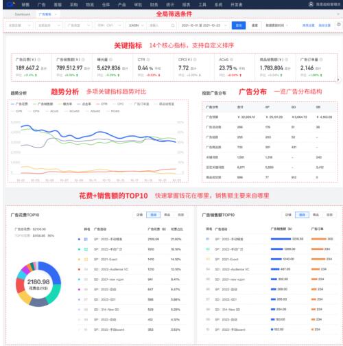Click the info icon next to 广告订单量
Image resolution: width=343 pixels, height=346 pixels.
click(321, 60)
